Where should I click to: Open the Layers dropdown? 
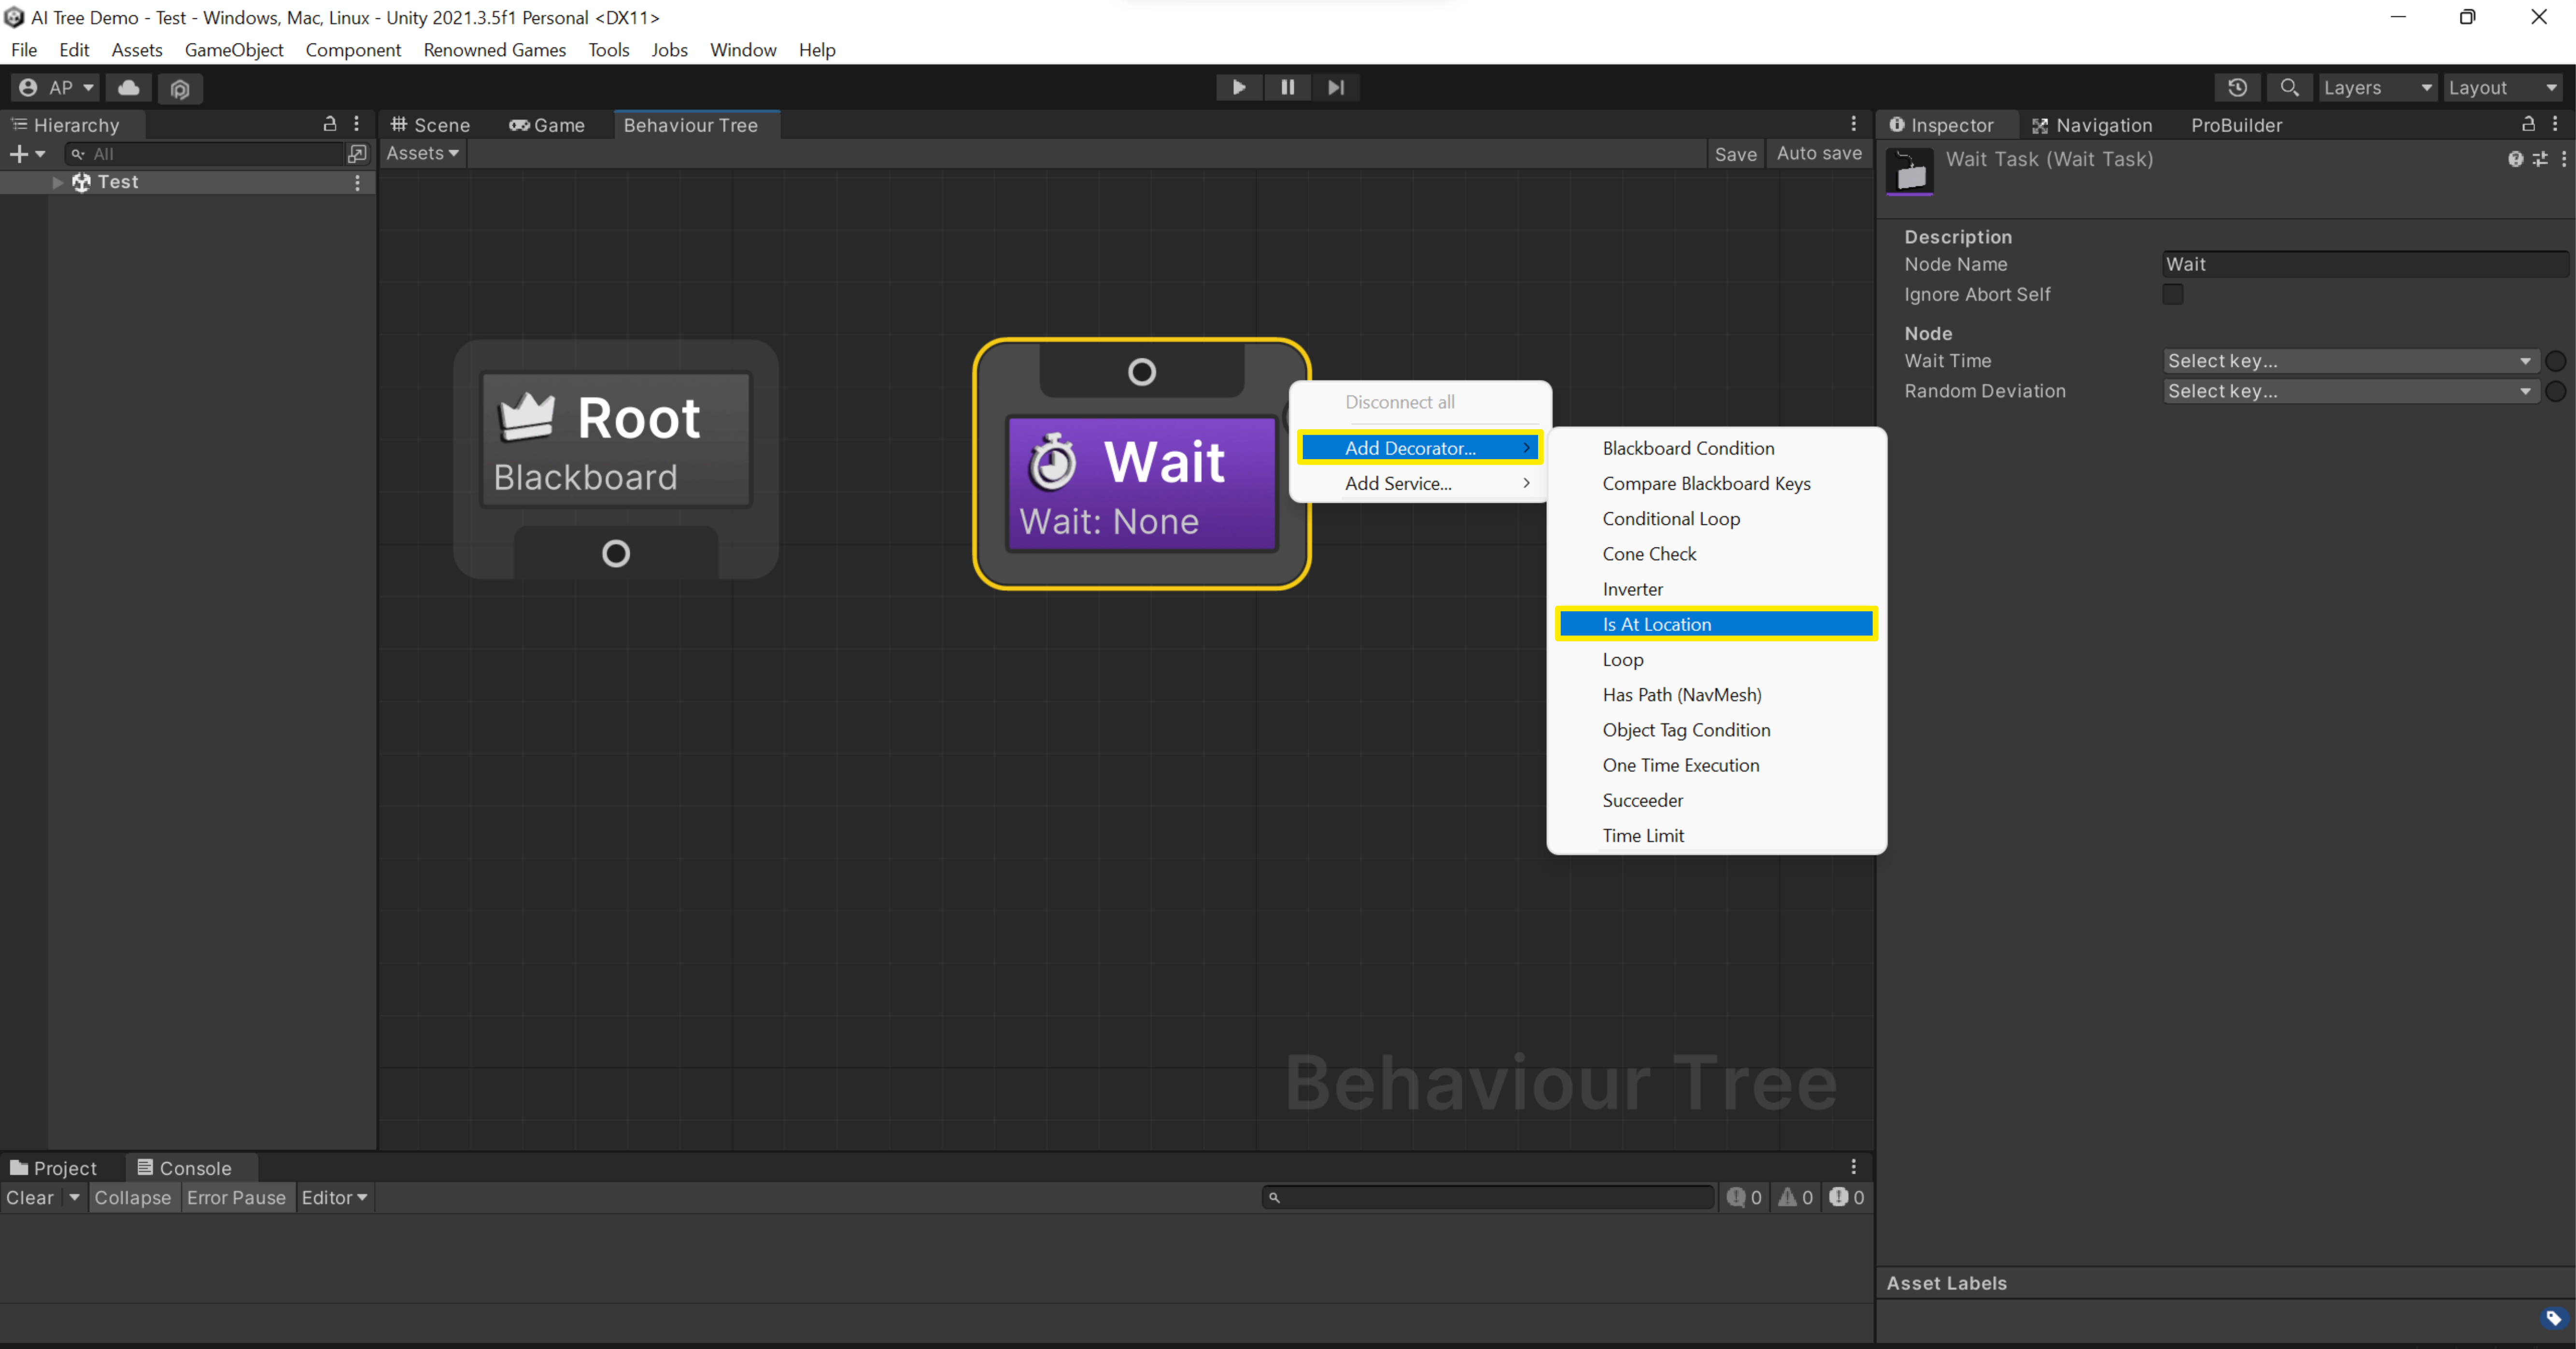point(2376,87)
